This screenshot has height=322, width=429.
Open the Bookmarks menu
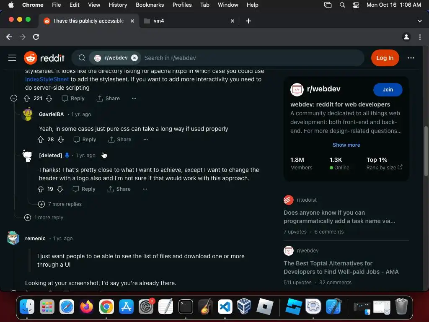pyautogui.click(x=150, y=5)
